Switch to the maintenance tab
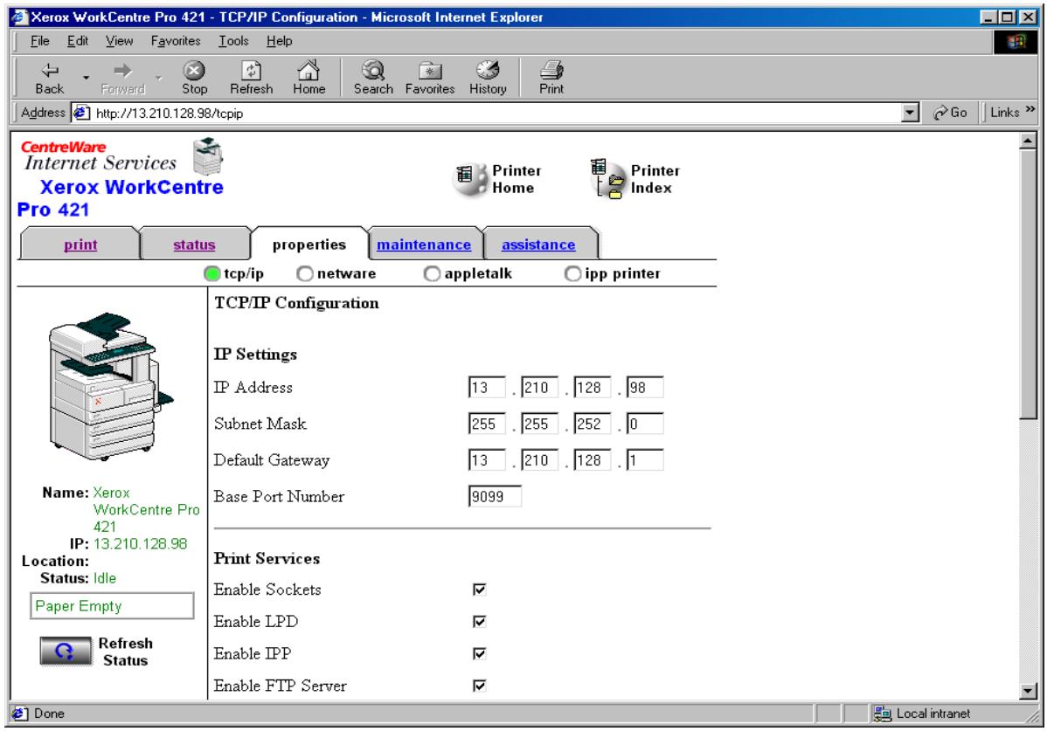1047x731 pixels. coord(424,245)
